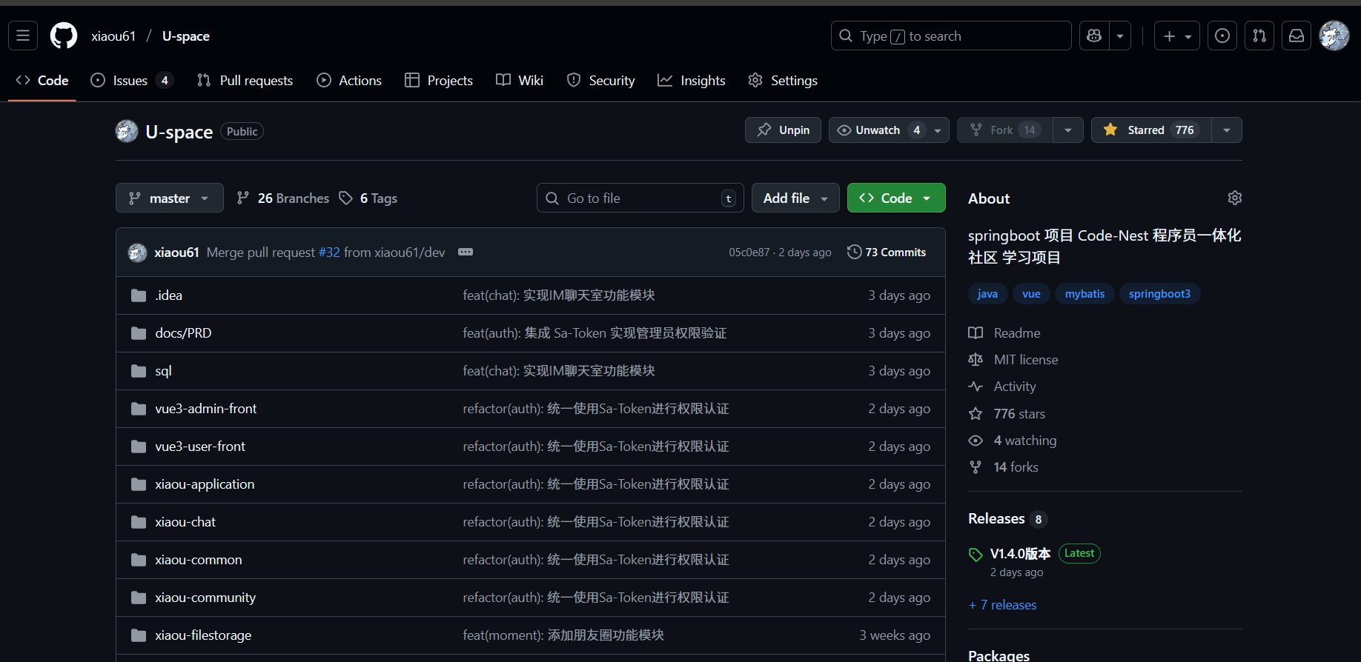Click the mybatis topic tag
Image resolution: width=1361 pixels, height=662 pixels.
tap(1085, 294)
